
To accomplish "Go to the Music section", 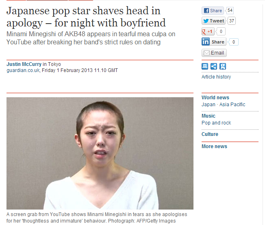I will tap(209, 116).
